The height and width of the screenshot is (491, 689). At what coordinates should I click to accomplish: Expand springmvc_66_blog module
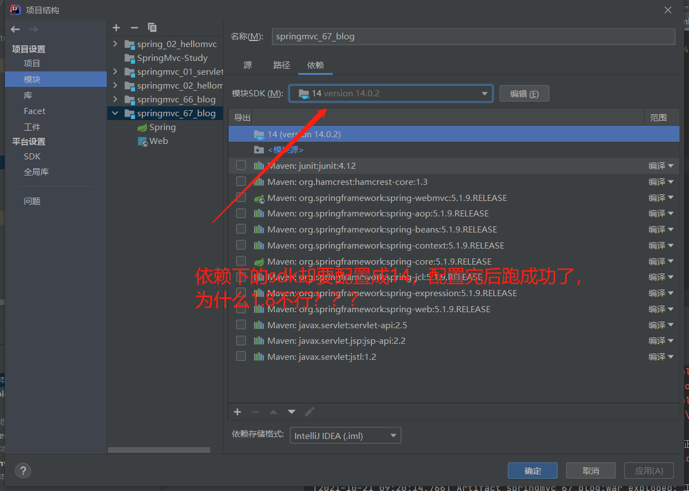tap(115, 99)
